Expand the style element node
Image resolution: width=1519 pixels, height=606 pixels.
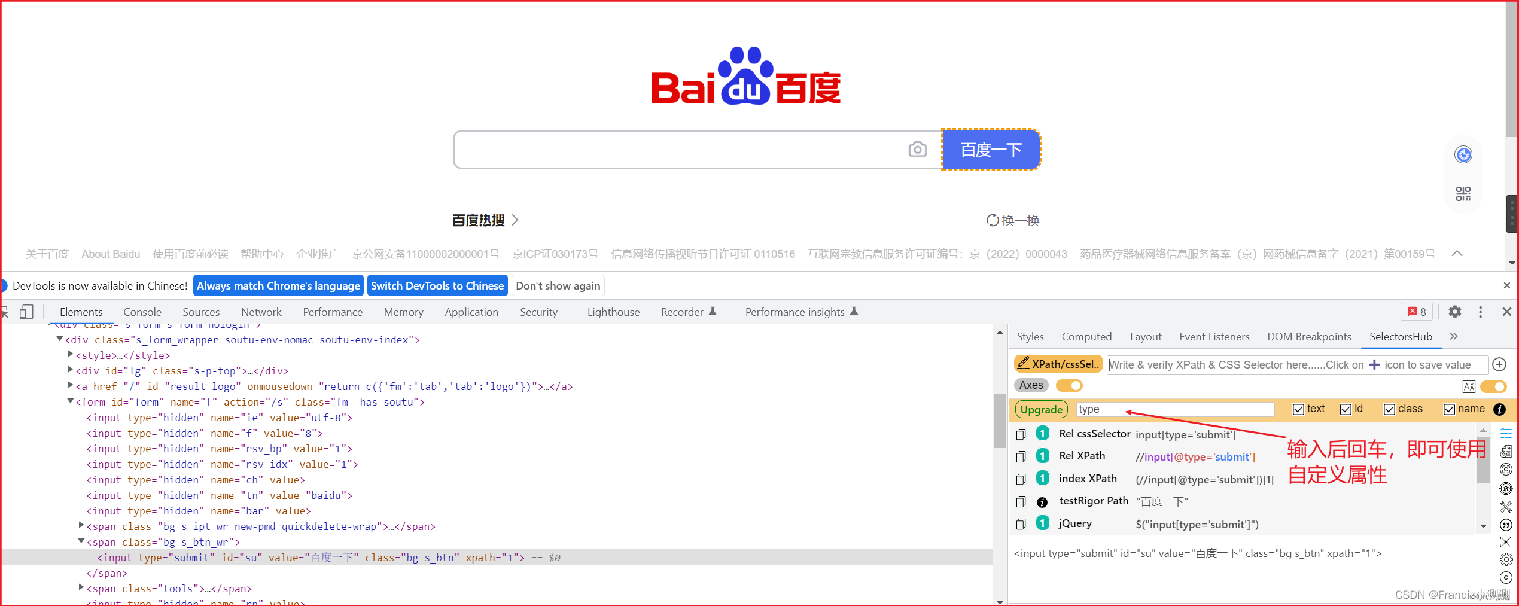point(71,355)
